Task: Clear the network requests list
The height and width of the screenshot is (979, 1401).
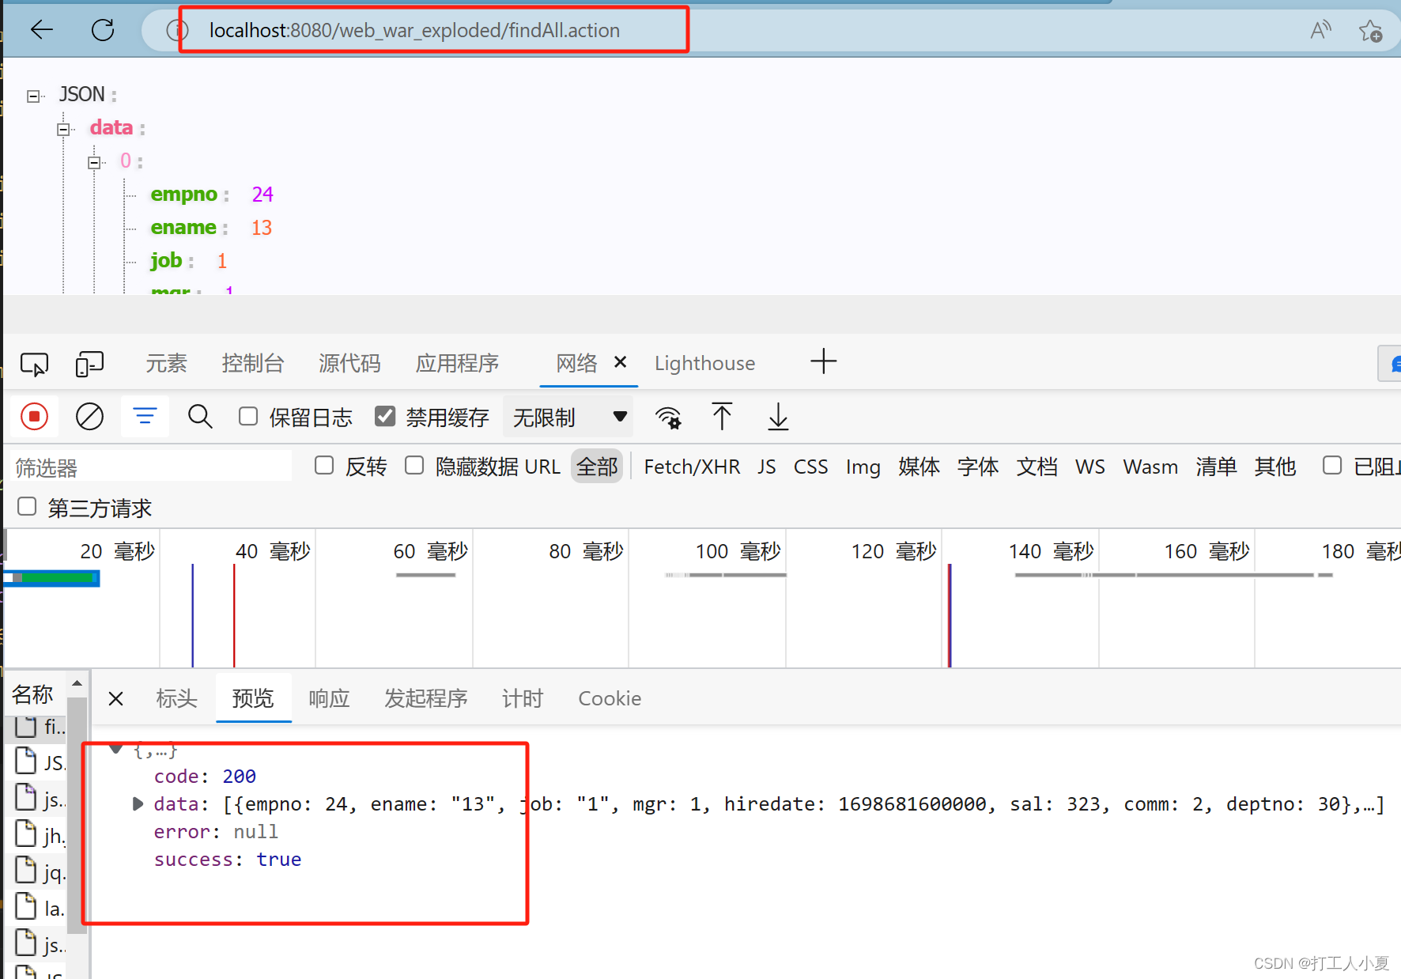Action: coord(89,417)
